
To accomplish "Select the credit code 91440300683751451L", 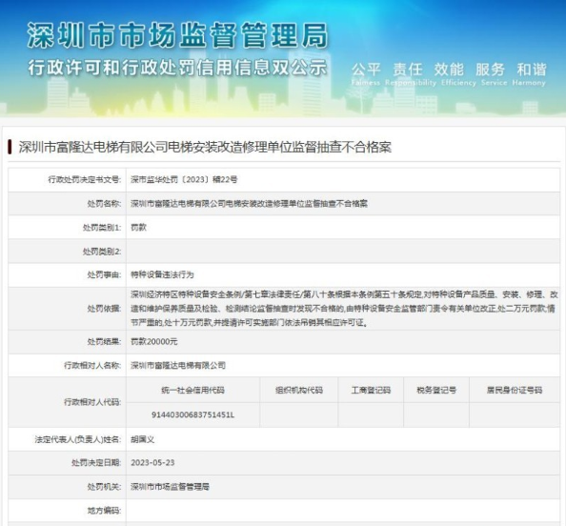I will [x=192, y=415].
